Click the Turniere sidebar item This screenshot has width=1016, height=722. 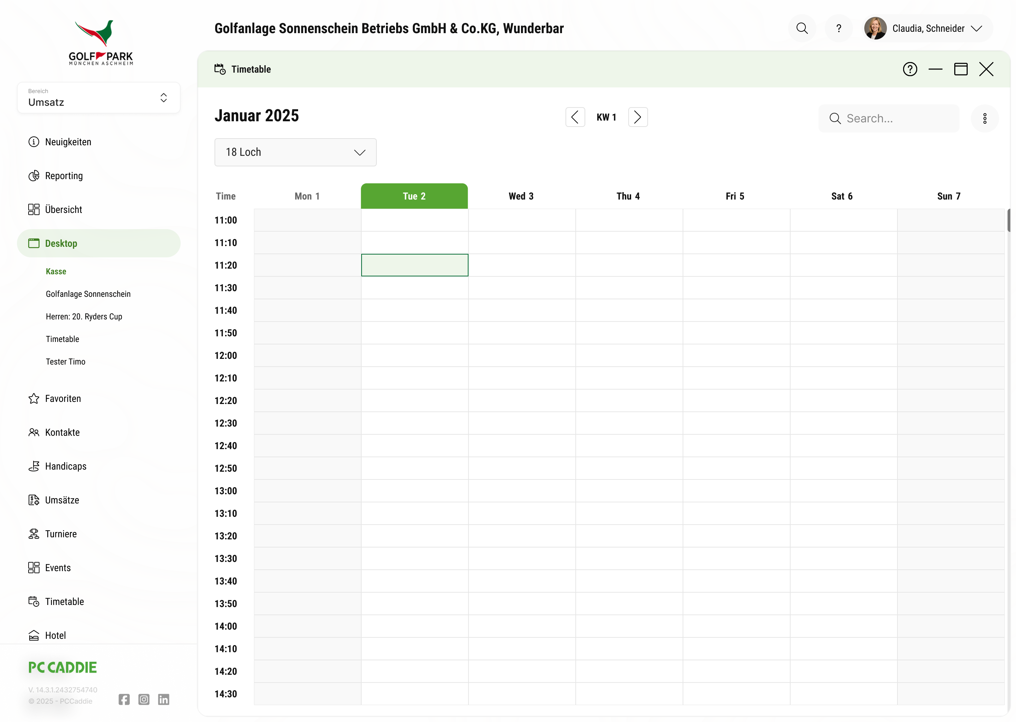(x=60, y=534)
